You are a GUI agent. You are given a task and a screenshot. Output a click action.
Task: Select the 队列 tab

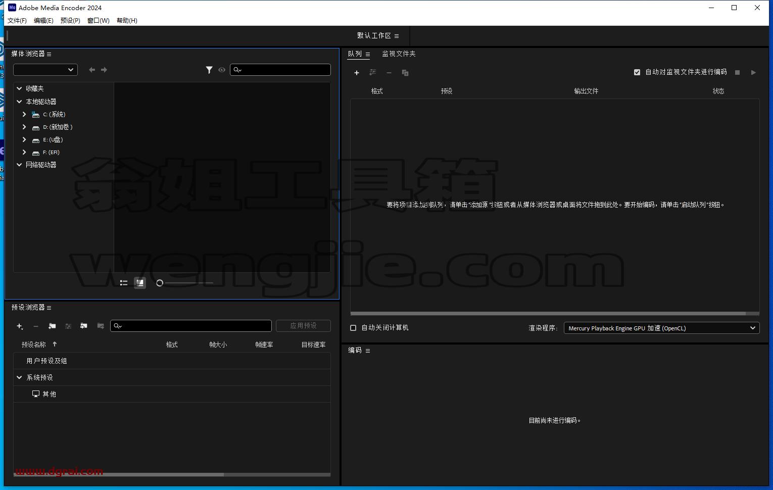(x=355, y=54)
